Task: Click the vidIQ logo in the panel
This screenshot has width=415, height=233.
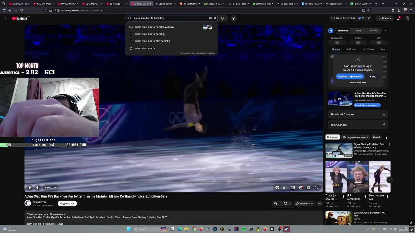Action: (331, 31)
